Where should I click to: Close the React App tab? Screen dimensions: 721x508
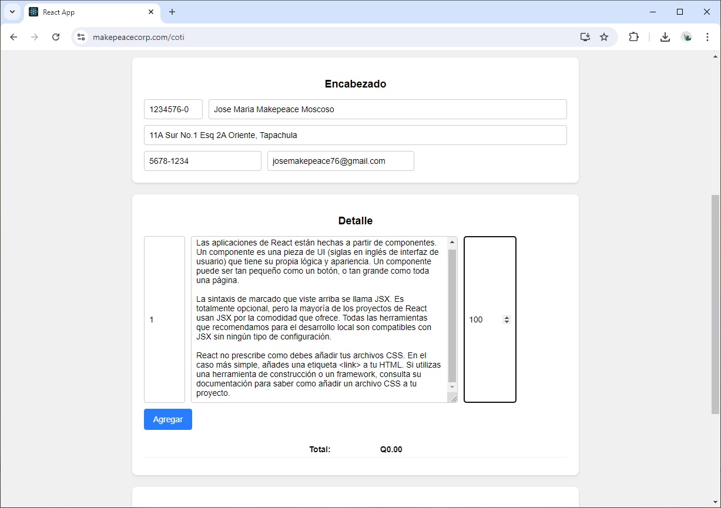[151, 12]
